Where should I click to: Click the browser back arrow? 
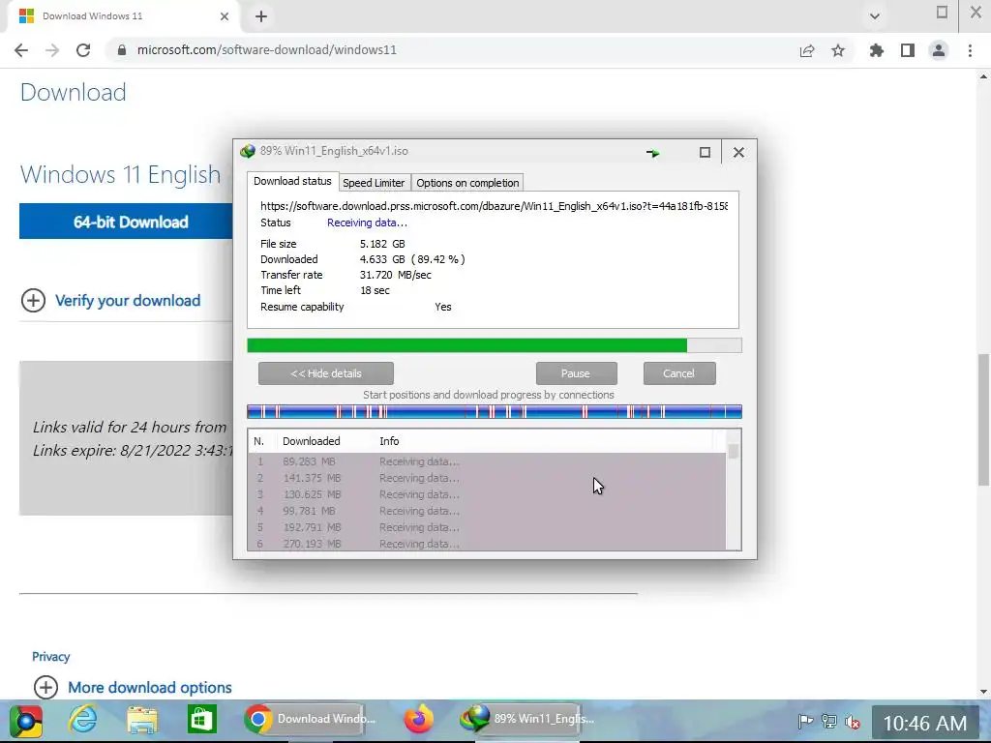coord(21,50)
